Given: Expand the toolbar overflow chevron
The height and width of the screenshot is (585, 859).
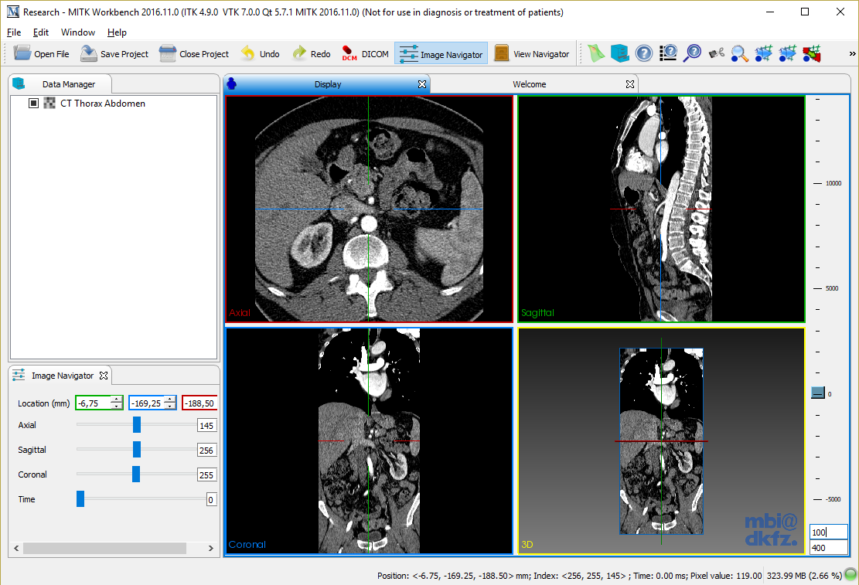Looking at the screenshot, I should click(x=852, y=53).
